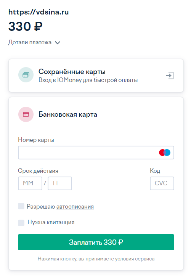Image resolution: width=191 pixels, height=278 pixels.
Task: Click the CVC code field
Action: (x=162, y=183)
